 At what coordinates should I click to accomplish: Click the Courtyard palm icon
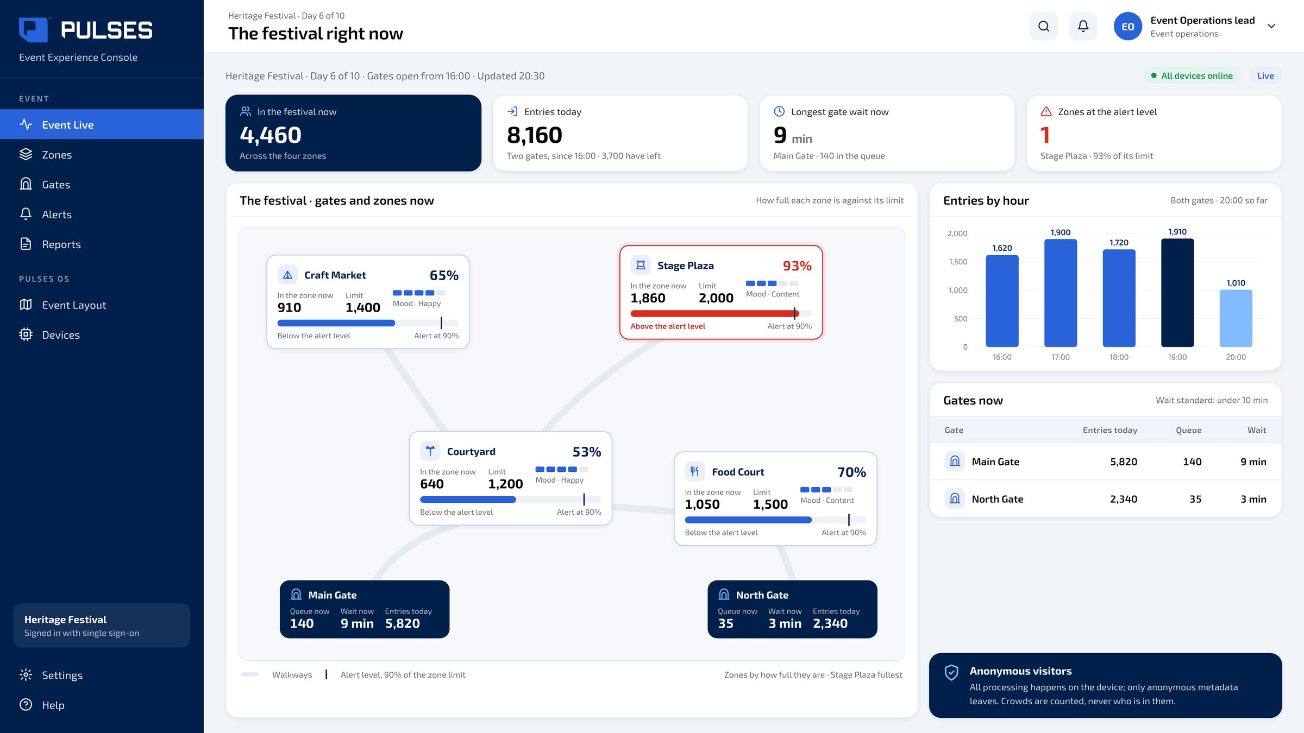pyautogui.click(x=430, y=451)
